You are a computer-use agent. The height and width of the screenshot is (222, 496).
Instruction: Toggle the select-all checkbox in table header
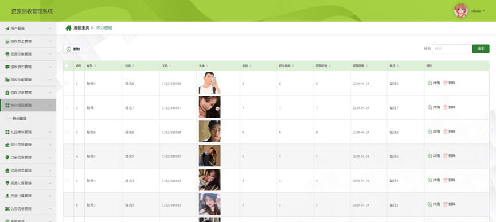[67, 66]
